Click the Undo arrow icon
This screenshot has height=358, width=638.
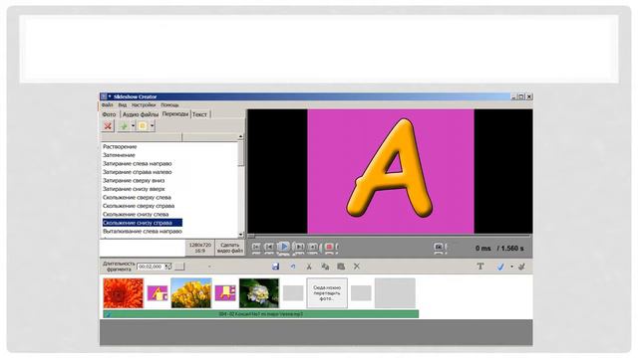click(x=292, y=267)
